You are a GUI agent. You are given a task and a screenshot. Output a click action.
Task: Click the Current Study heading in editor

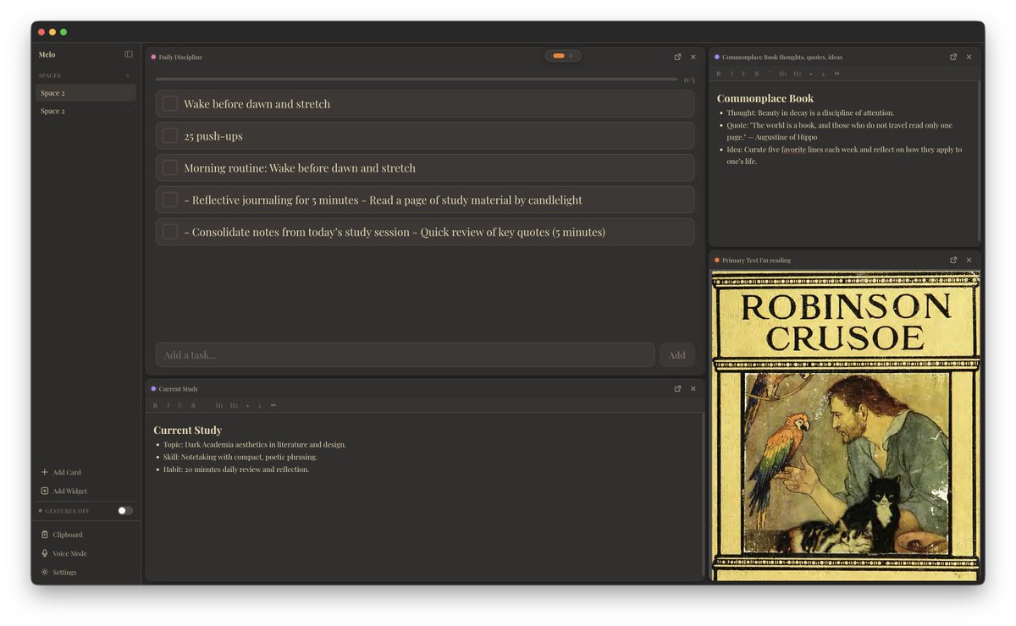coord(188,430)
